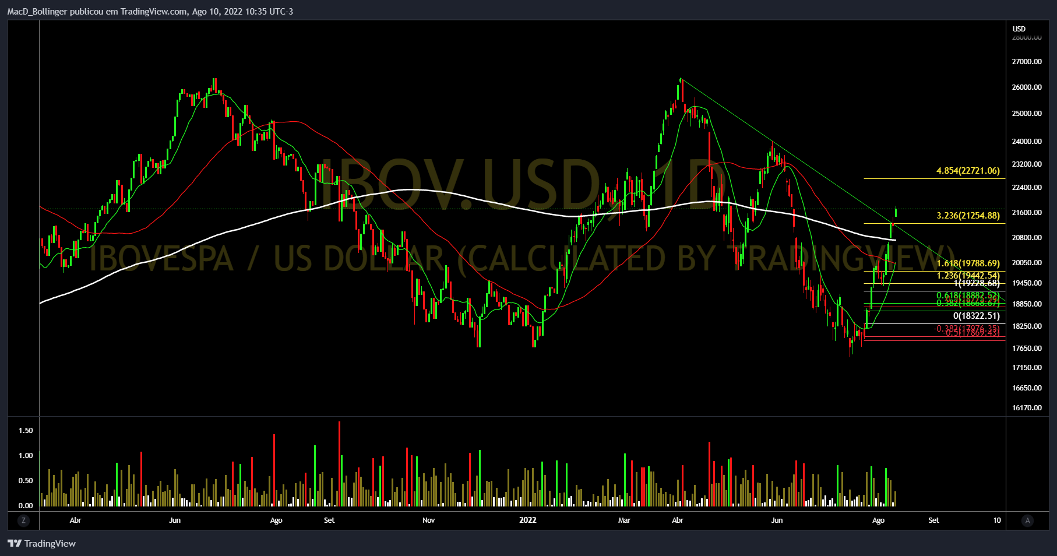Click the 1.50 volume scale label

[26, 431]
